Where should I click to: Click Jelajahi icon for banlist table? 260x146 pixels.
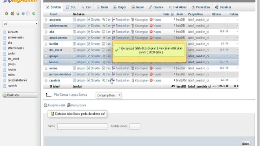pyautogui.click(x=74, y=44)
